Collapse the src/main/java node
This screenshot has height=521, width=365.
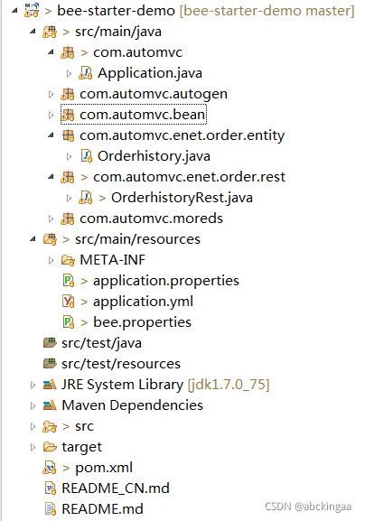[33, 32]
